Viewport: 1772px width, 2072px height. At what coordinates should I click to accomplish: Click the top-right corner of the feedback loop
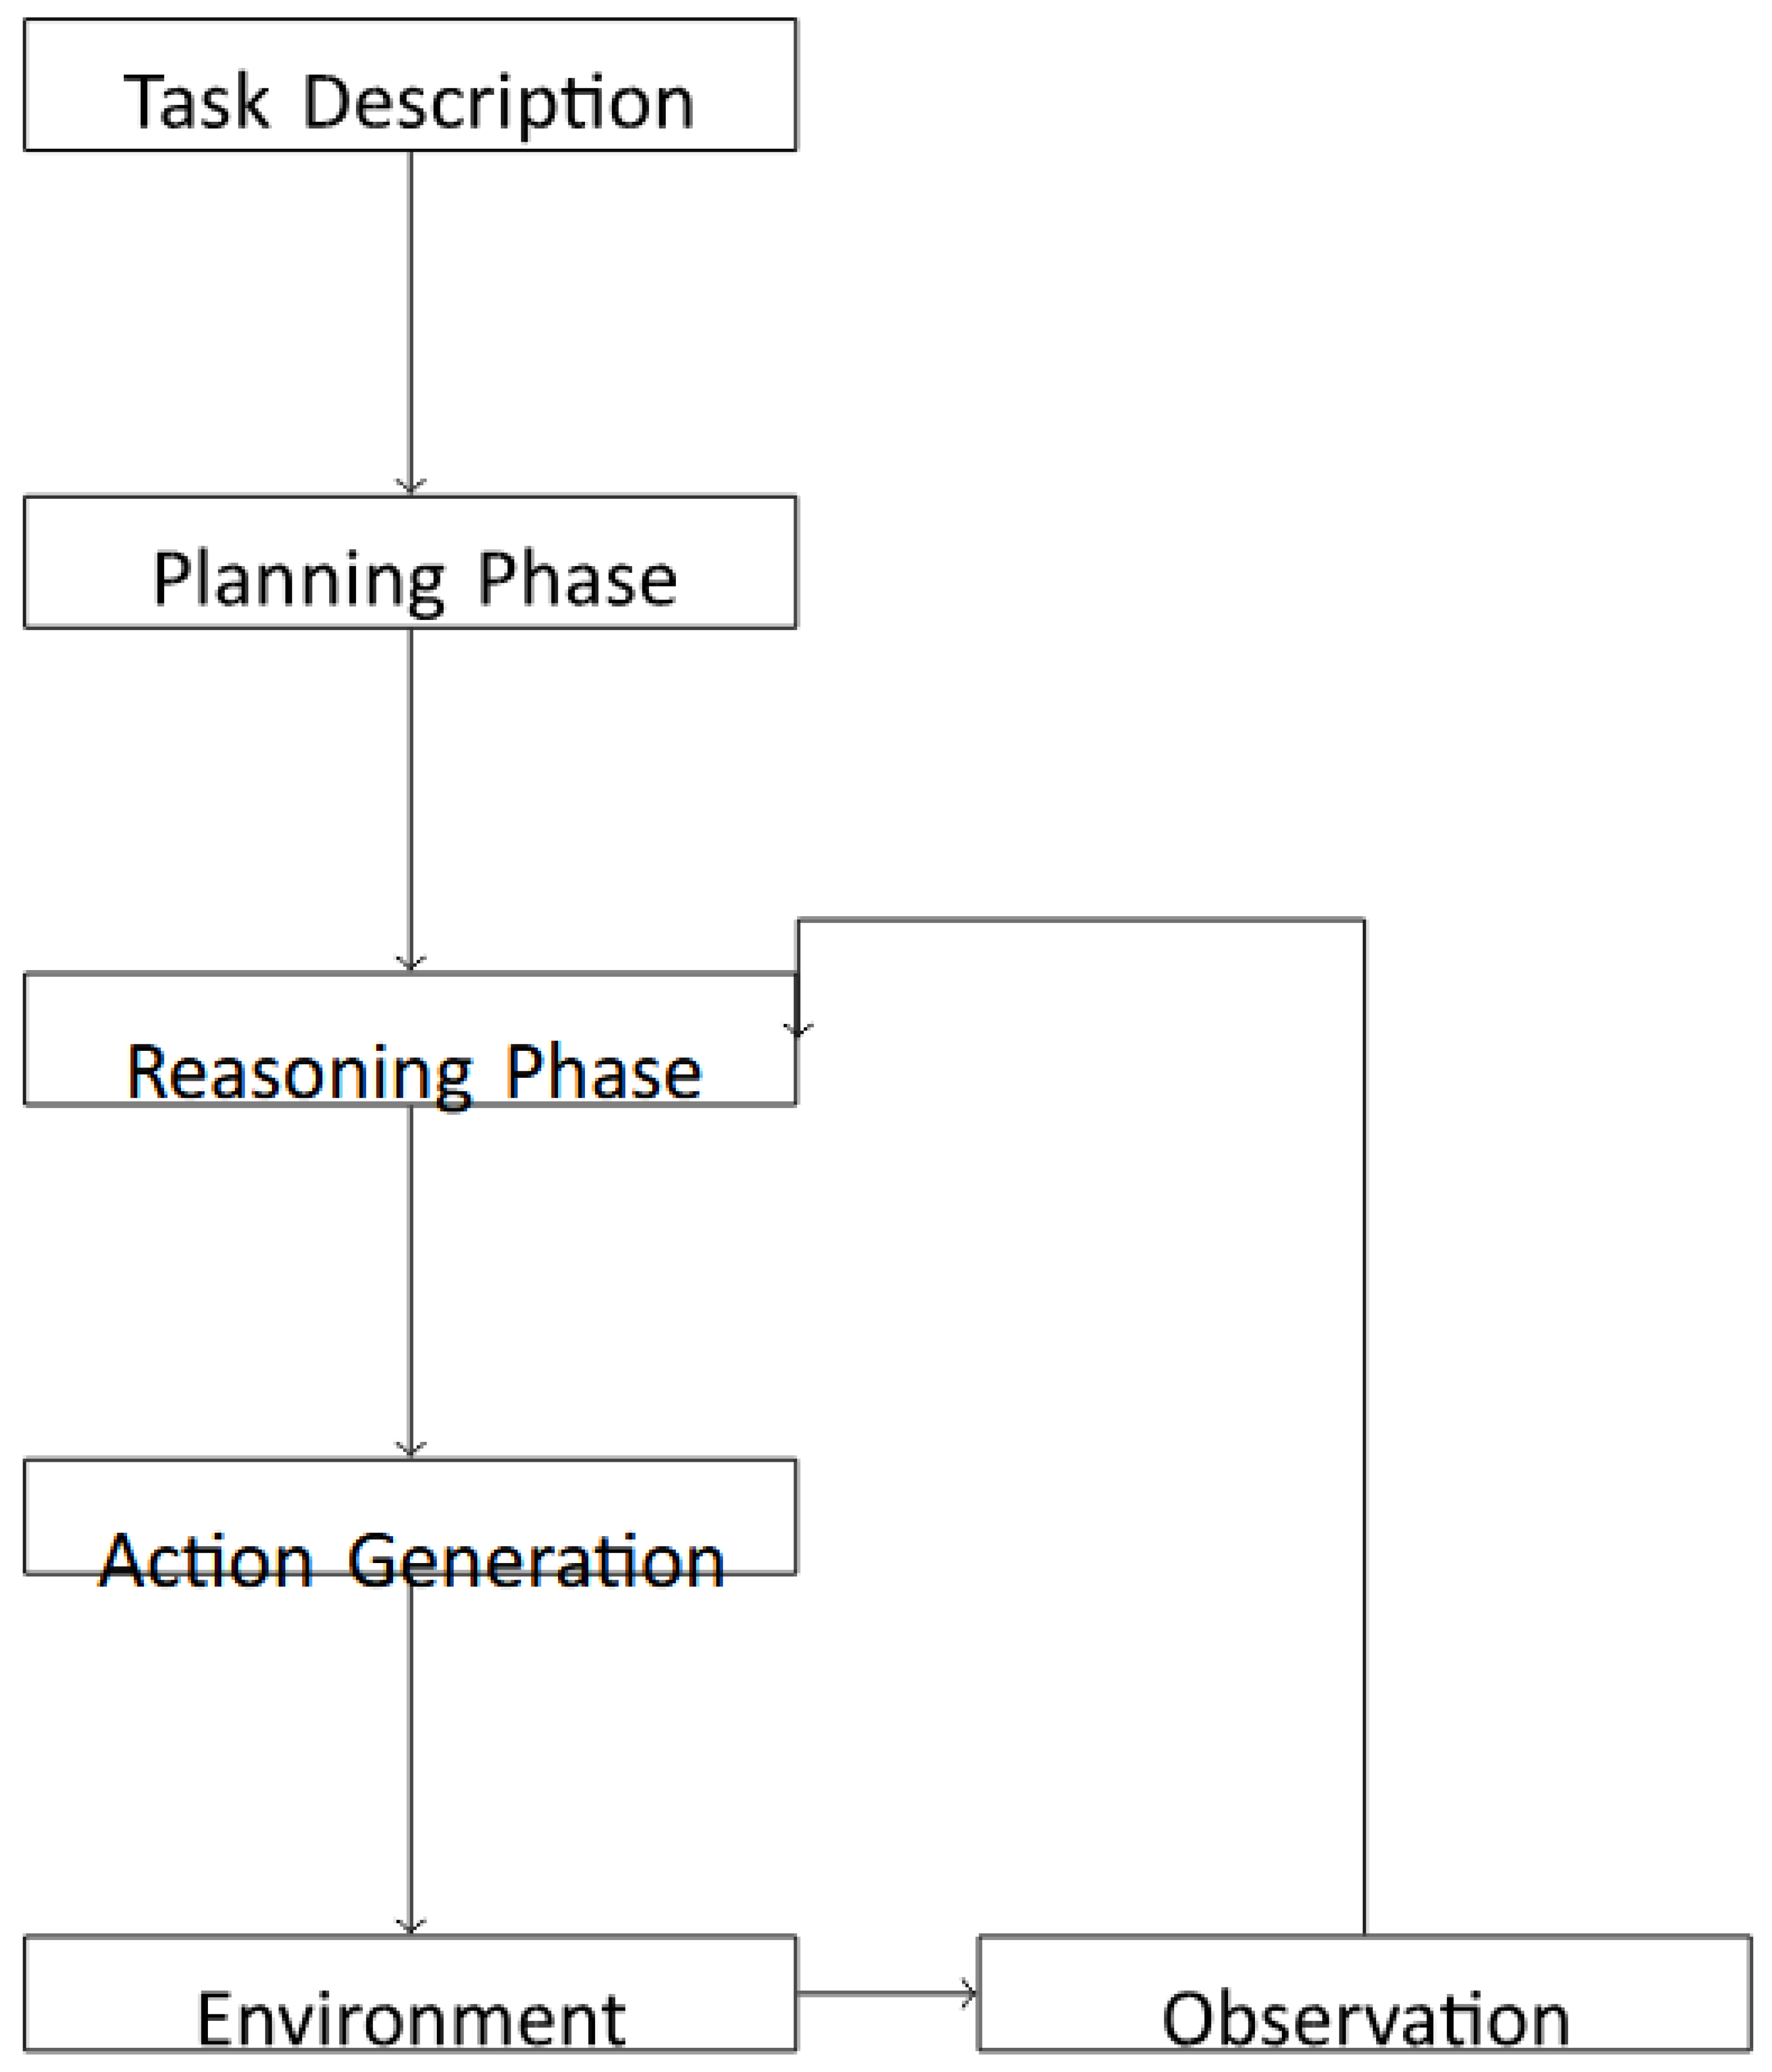(x=1364, y=920)
